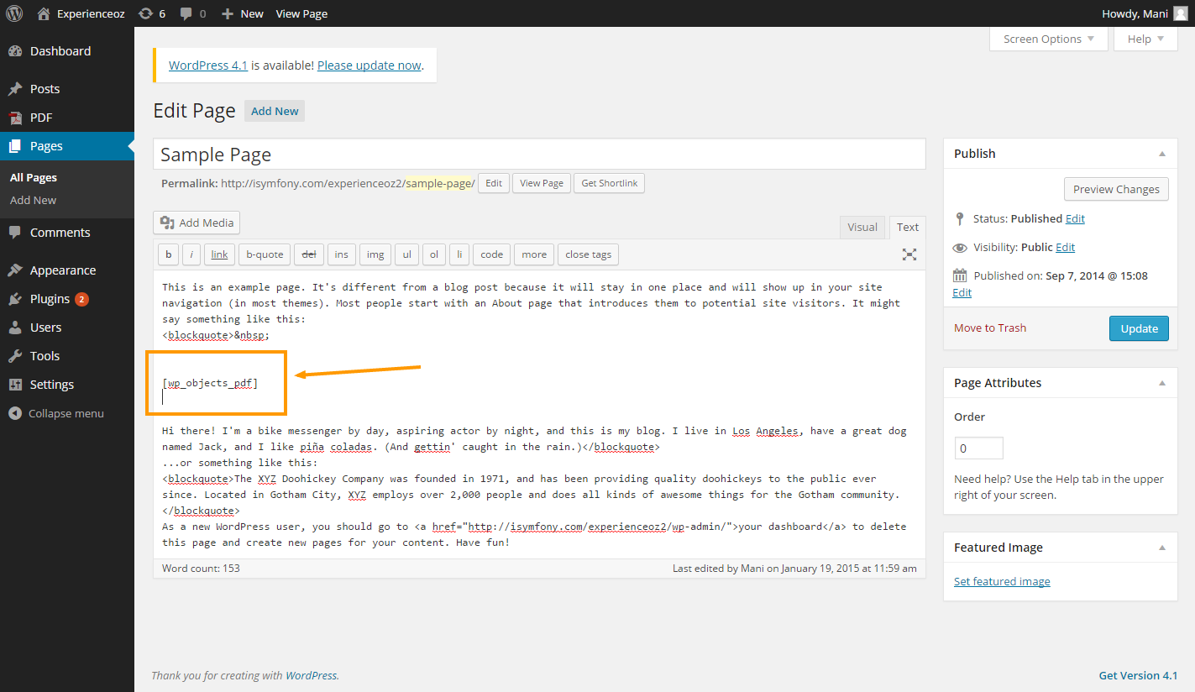Expand the Help dropdown tab
The height and width of the screenshot is (692, 1195).
(1145, 39)
